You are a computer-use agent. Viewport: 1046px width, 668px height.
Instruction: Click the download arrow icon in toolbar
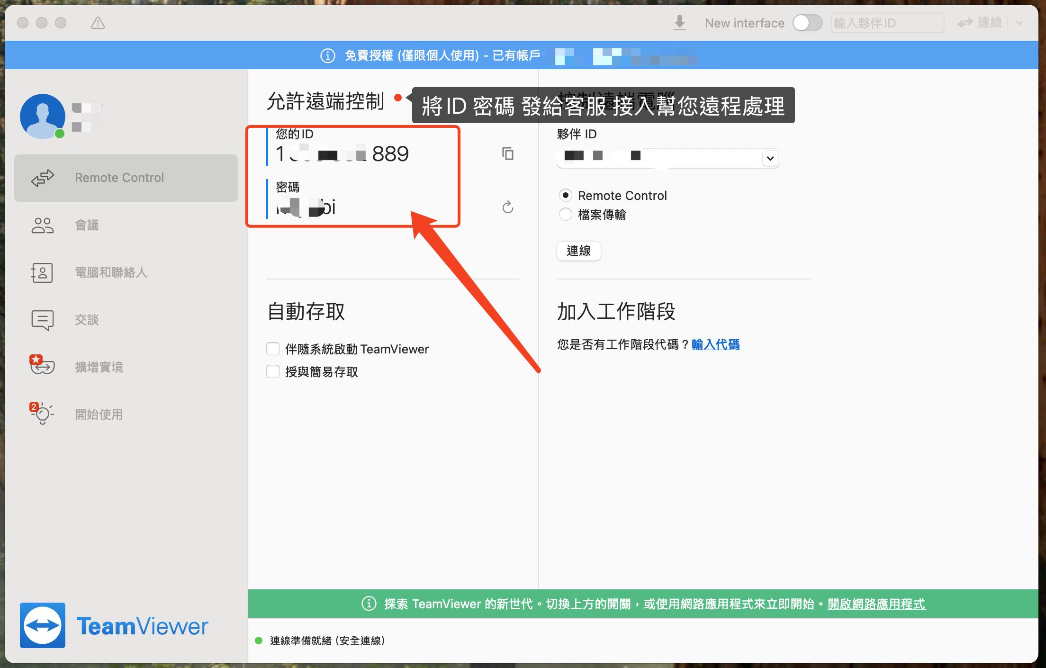pyautogui.click(x=680, y=23)
